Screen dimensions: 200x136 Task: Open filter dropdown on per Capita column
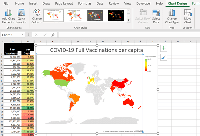(x=32, y=53)
